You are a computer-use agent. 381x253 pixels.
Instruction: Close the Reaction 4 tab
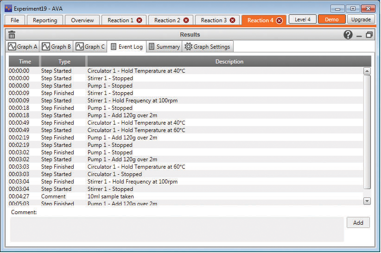point(279,20)
